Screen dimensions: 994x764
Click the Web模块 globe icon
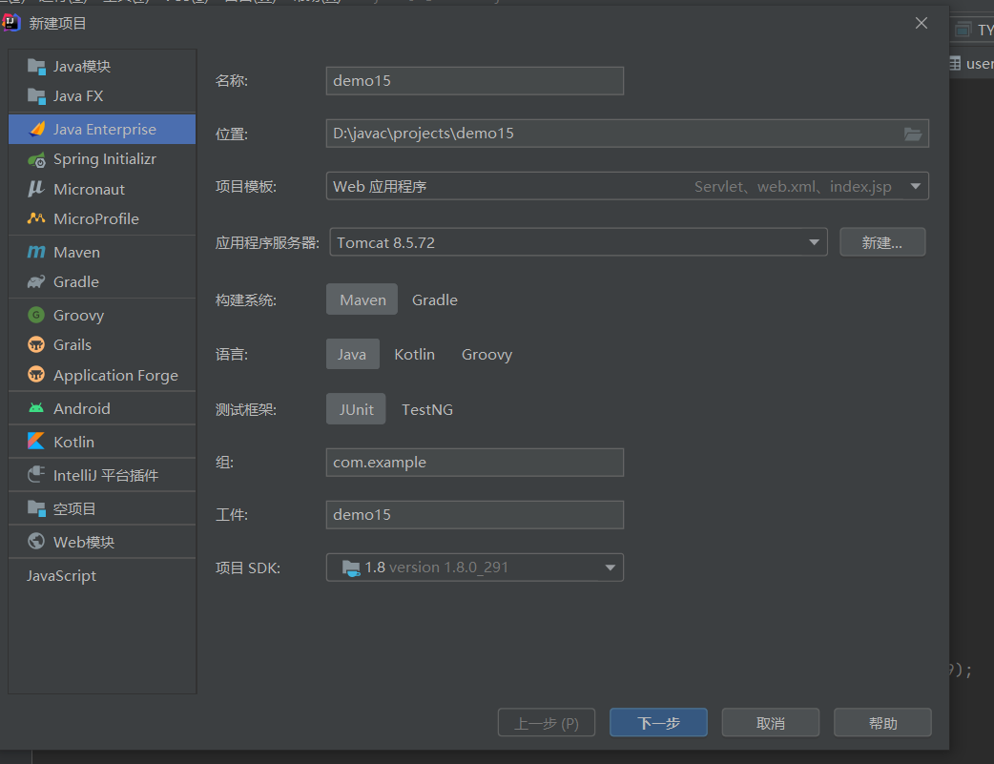click(x=36, y=542)
